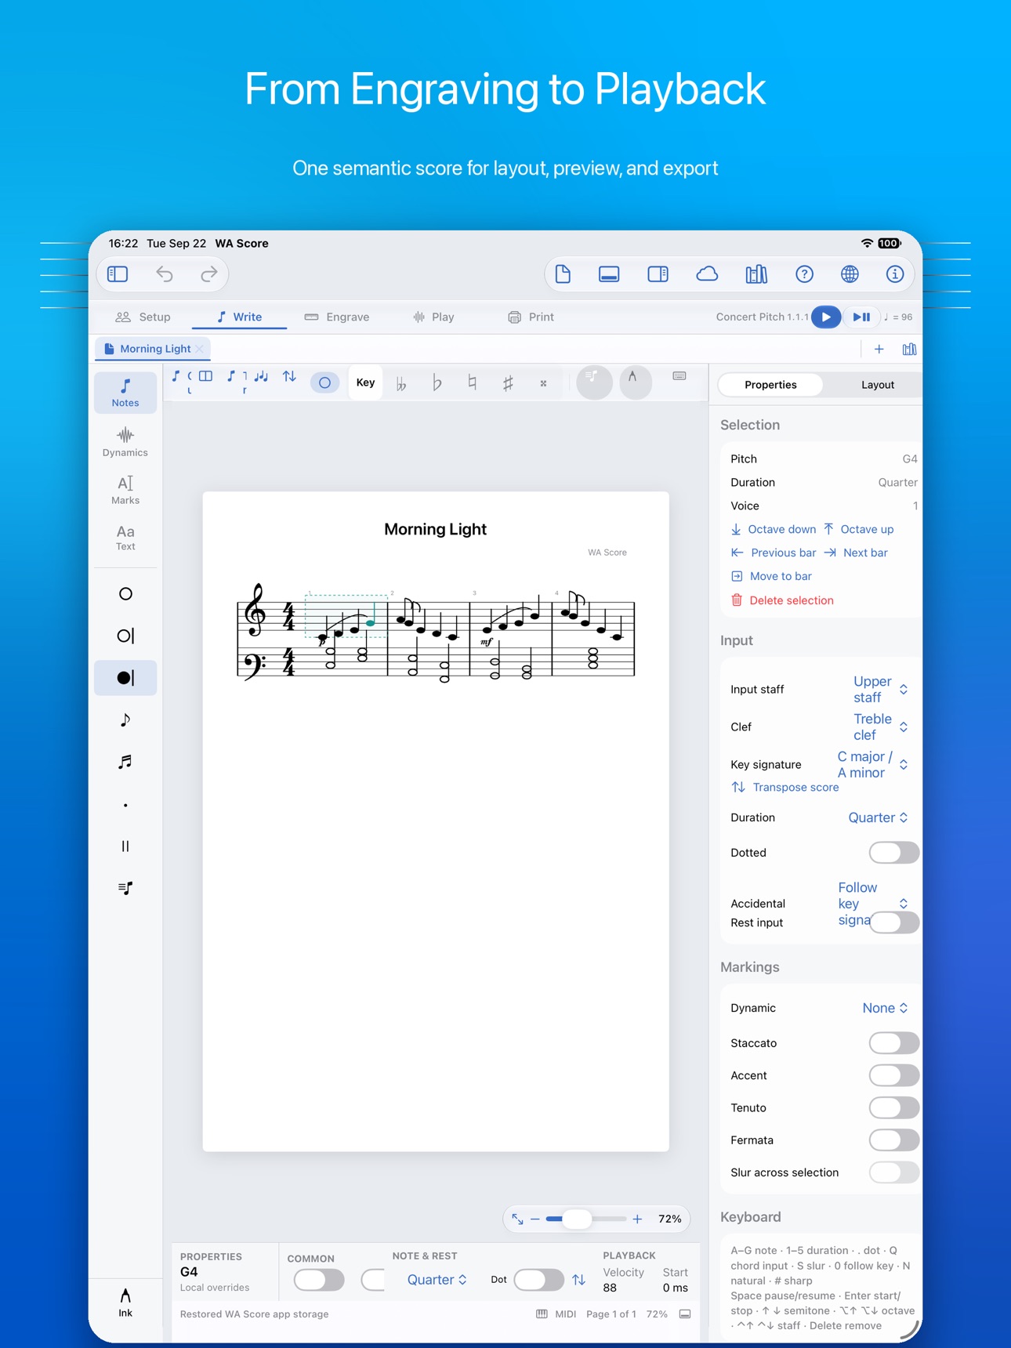
Task: Open the globe language icon
Action: click(850, 274)
